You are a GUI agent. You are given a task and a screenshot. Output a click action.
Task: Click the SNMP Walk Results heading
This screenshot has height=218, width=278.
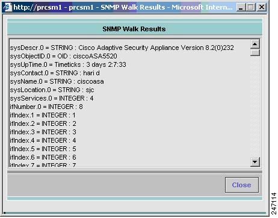134,29
